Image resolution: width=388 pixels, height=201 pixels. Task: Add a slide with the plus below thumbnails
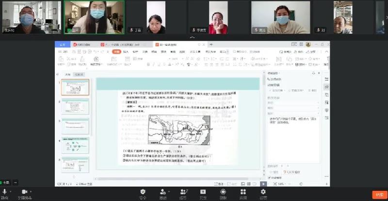coord(74,177)
